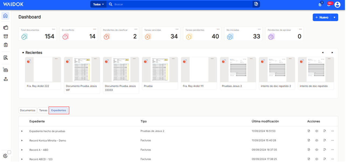Open the Home dashboard sidebar icon
The height and width of the screenshot is (165, 346).
tap(5, 16)
